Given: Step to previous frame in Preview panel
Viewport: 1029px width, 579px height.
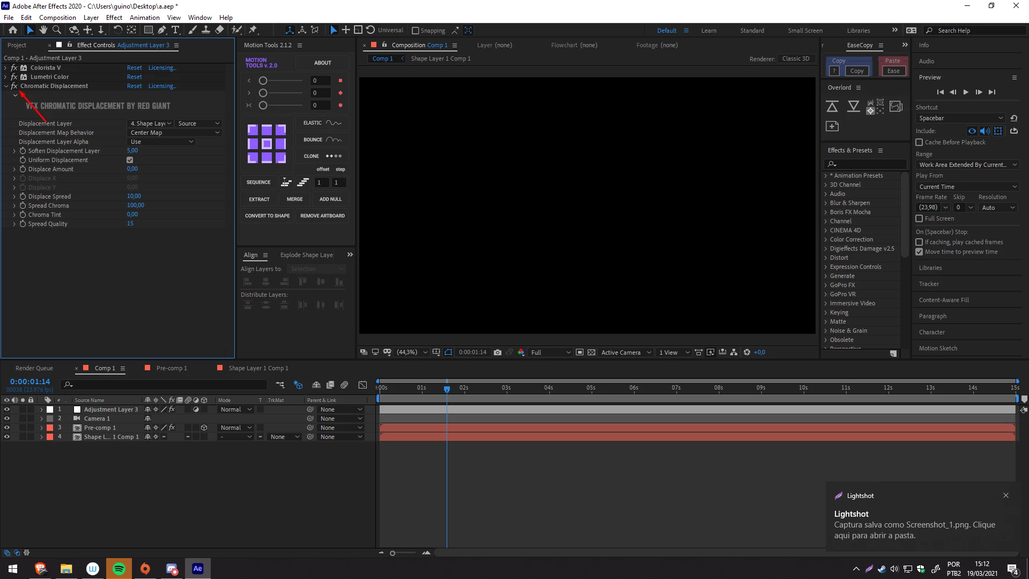Looking at the screenshot, I should tap(953, 92).
